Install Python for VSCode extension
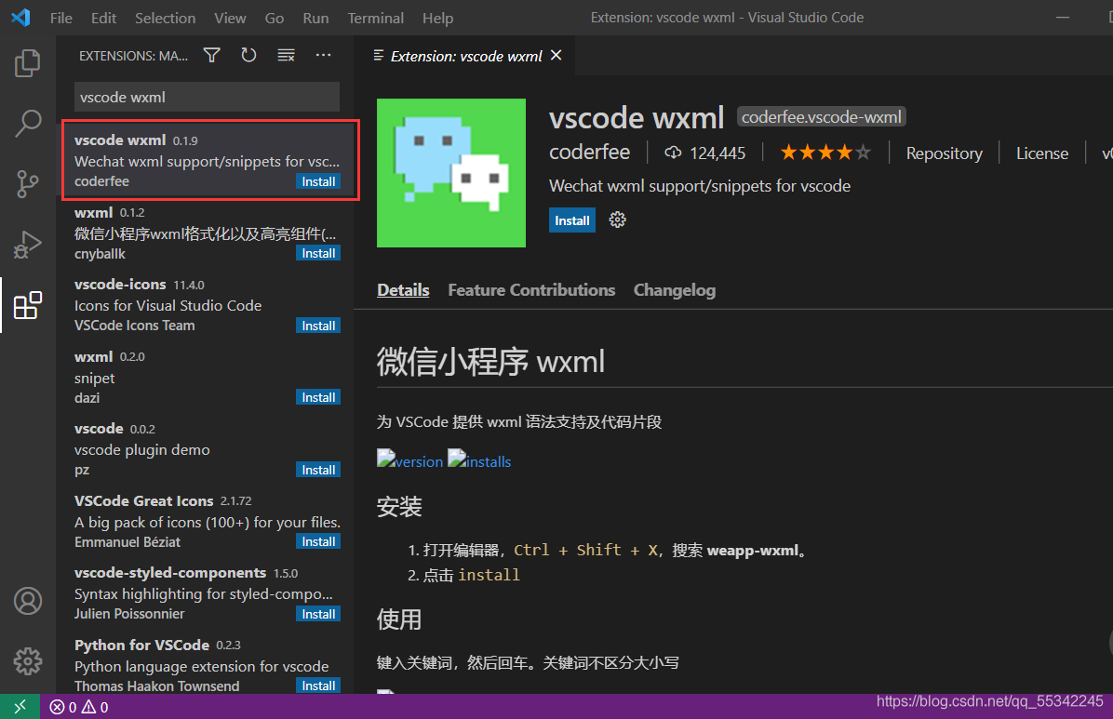This screenshot has height=719, width=1113. (318, 686)
